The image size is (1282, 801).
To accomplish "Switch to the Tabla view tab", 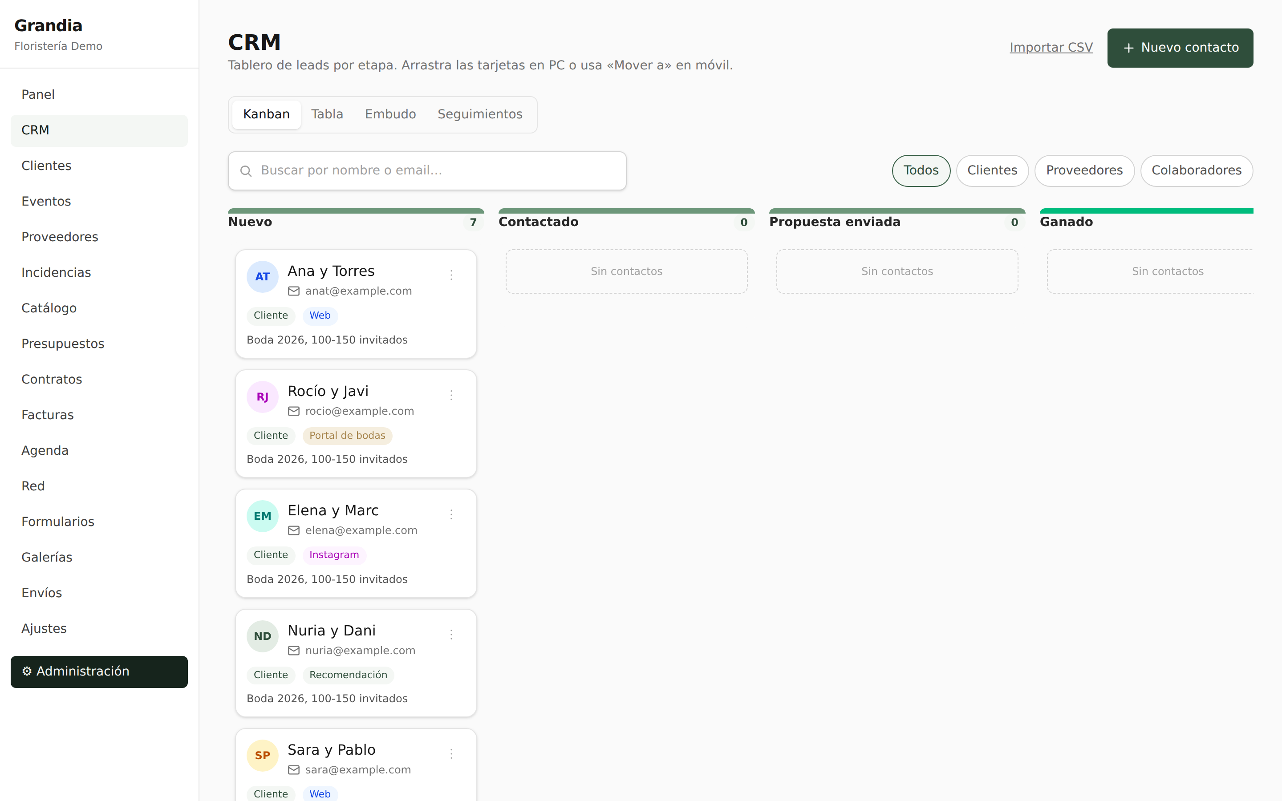I will [x=327, y=114].
